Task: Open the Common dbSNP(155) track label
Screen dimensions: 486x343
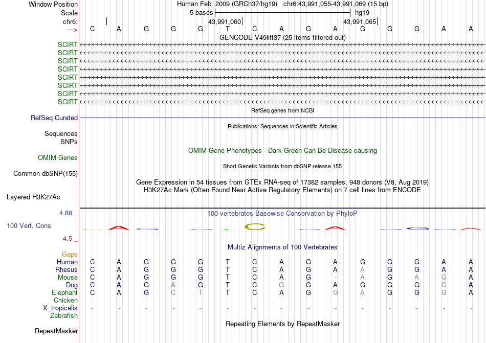Action: [45, 173]
